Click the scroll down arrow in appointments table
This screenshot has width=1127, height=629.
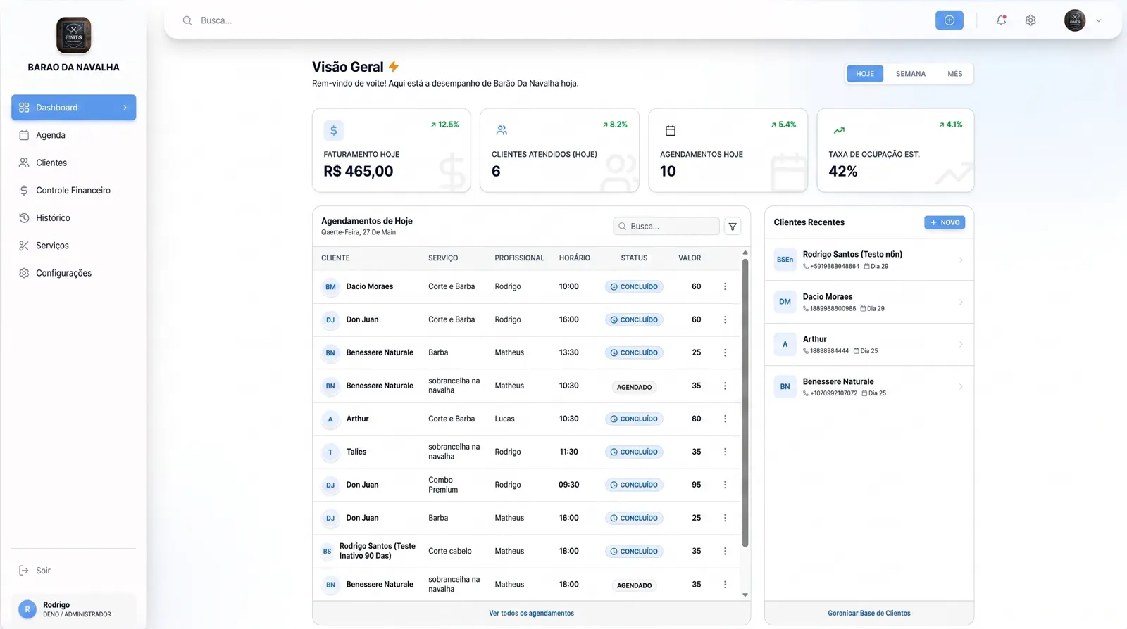tap(745, 595)
